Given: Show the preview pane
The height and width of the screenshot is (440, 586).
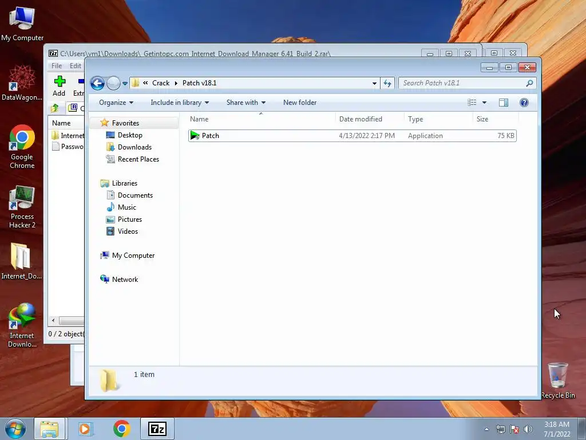Looking at the screenshot, I should pos(504,103).
